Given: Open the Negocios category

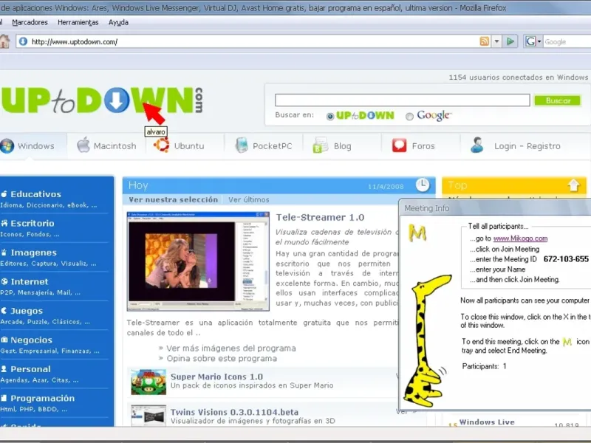Looking at the screenshot, I should point(31,340).
